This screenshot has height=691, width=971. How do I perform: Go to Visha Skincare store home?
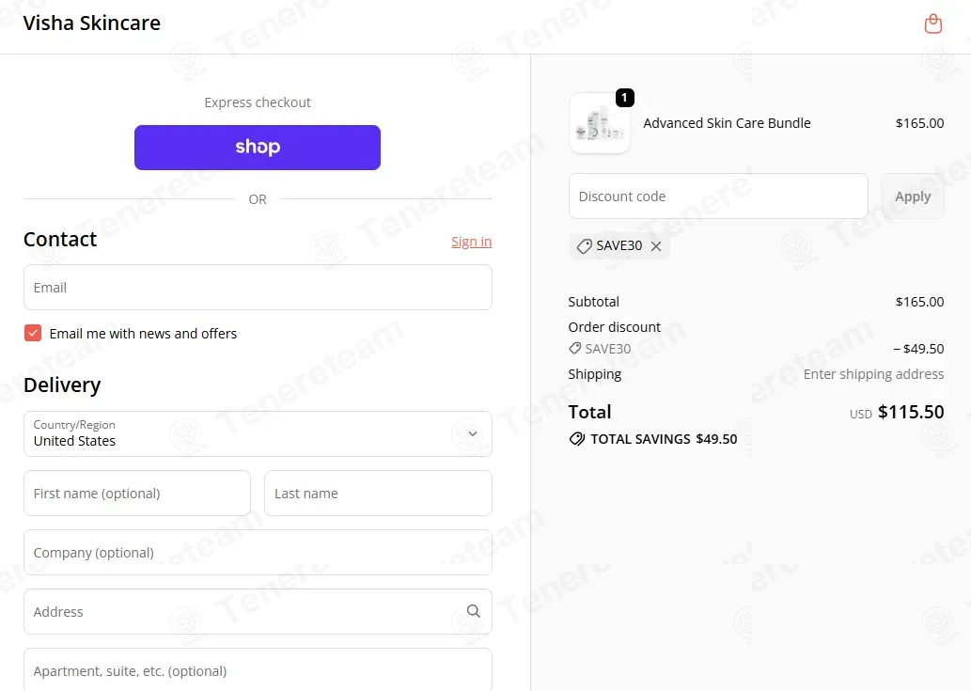point(92,23)
